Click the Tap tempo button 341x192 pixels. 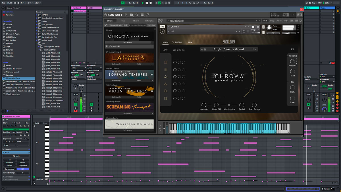[3, 3]
